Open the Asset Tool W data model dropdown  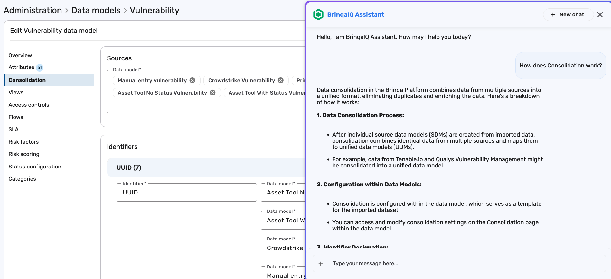point(283,221)
